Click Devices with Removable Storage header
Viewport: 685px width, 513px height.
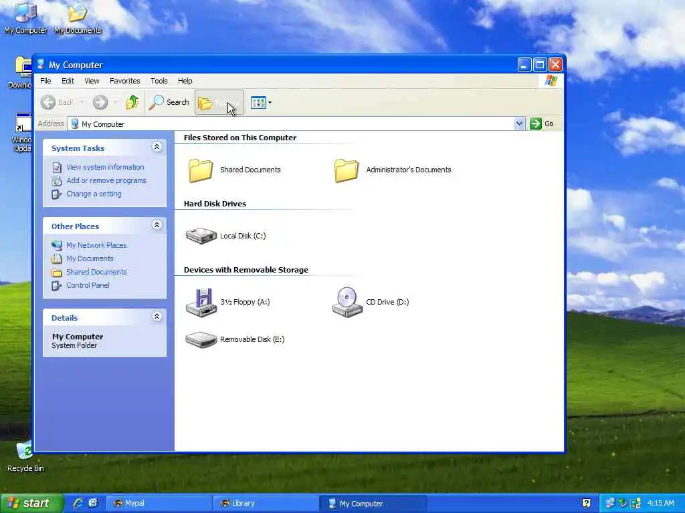coord(246,270)
